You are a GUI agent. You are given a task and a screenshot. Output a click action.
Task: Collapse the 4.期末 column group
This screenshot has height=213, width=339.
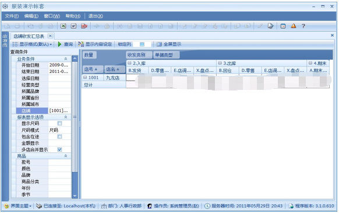click(x=310, y=63)
